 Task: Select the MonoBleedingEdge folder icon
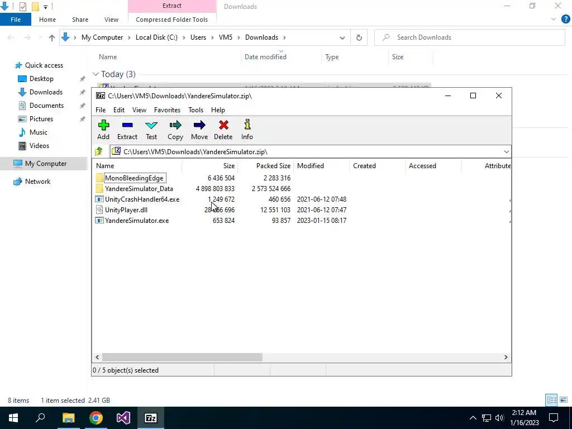tap(99, 178)
